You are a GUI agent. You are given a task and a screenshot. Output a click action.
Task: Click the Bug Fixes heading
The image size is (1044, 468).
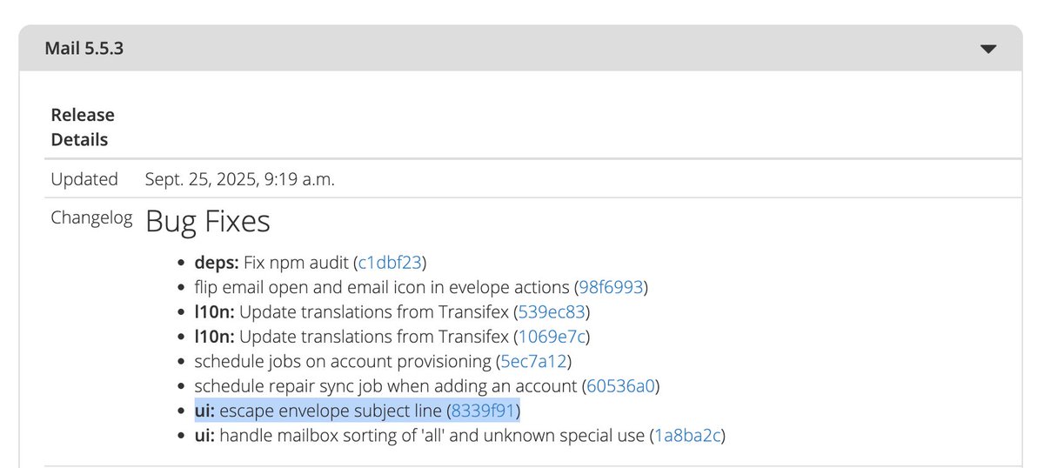[208, 222]
